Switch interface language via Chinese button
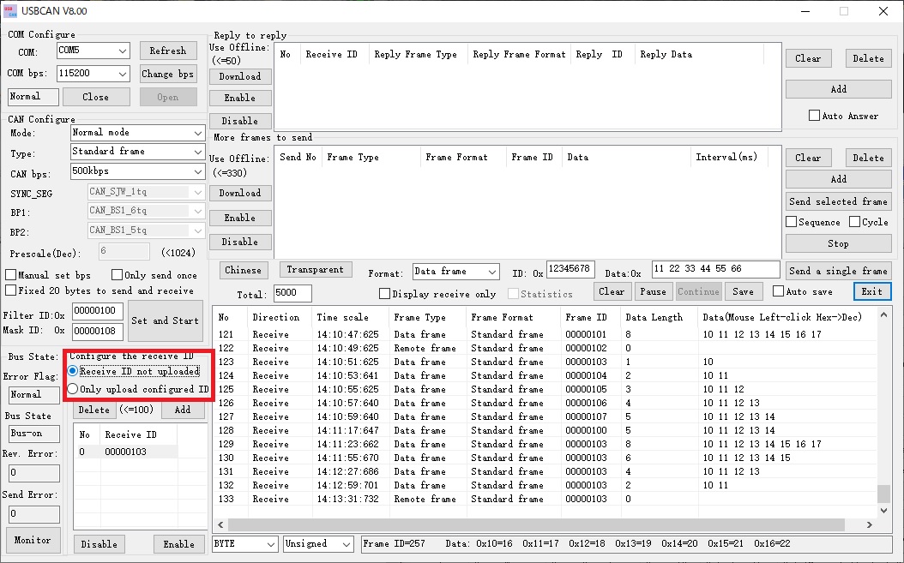 [x=243, y=269]
